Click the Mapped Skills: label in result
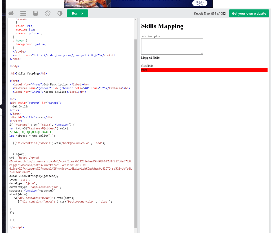 coord(150,58)
